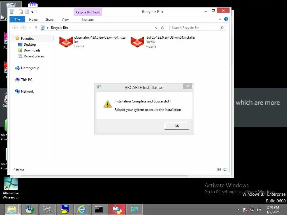
Task: Open the Home ribbon tab
Action: (33, 20)
